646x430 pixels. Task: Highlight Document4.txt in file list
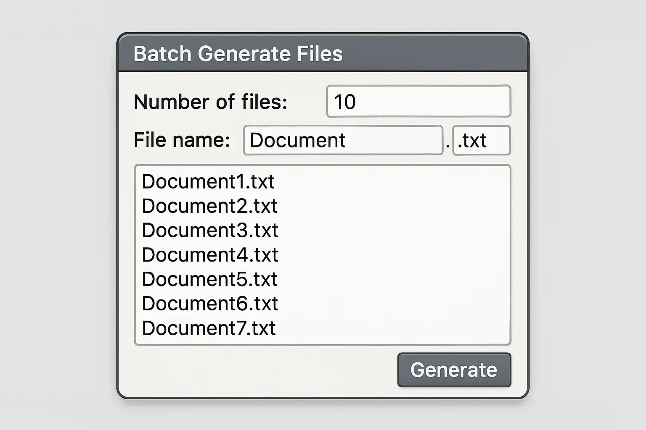(x=210, y=255)
